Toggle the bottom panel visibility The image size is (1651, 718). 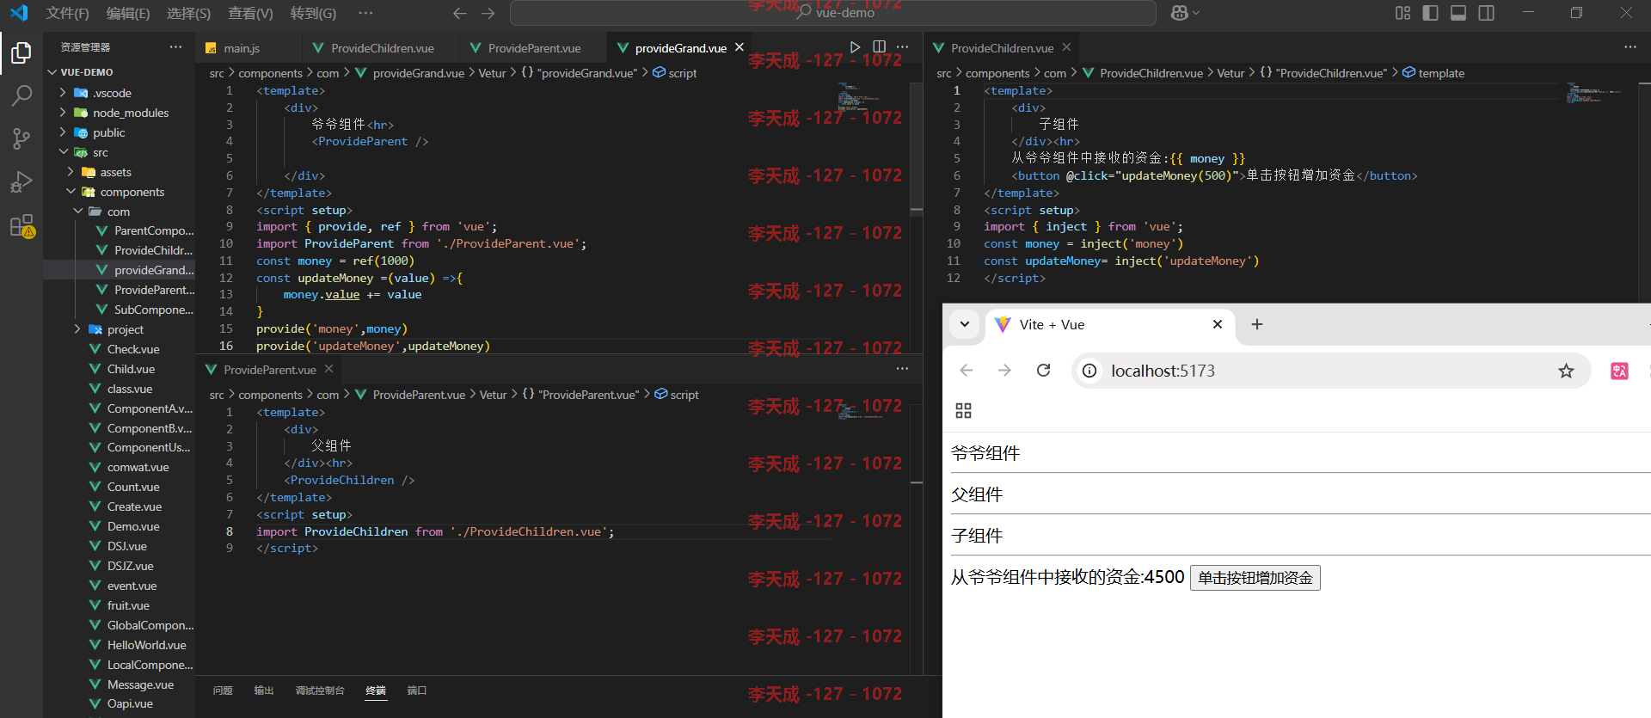click(1458, 13)
